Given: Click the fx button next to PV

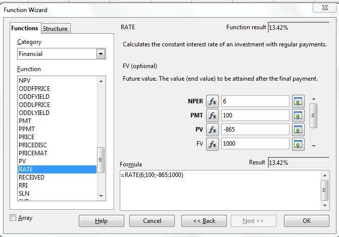Looking at the screenshot, I should pyautogui.click(x=212, y=130).
